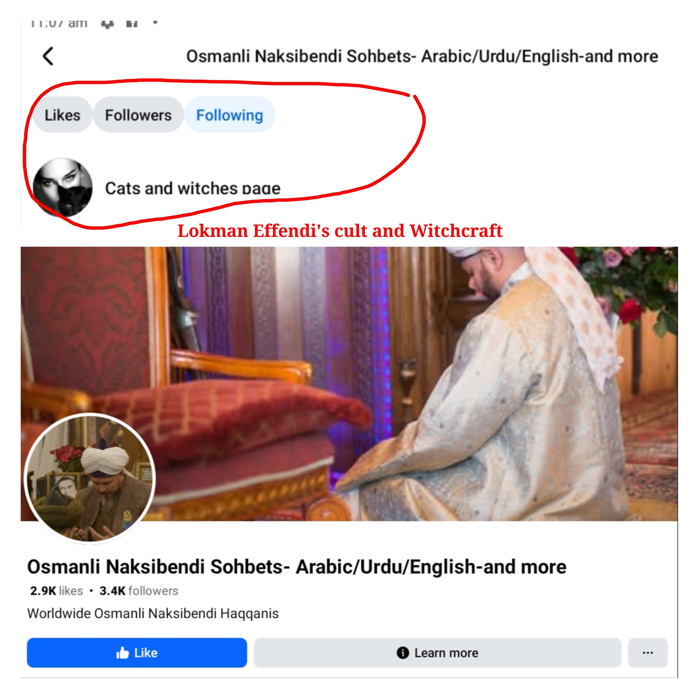The width and height of the screenshot is (699, 699).
Task: Click the Learn more button
Action: pos(437,653)
